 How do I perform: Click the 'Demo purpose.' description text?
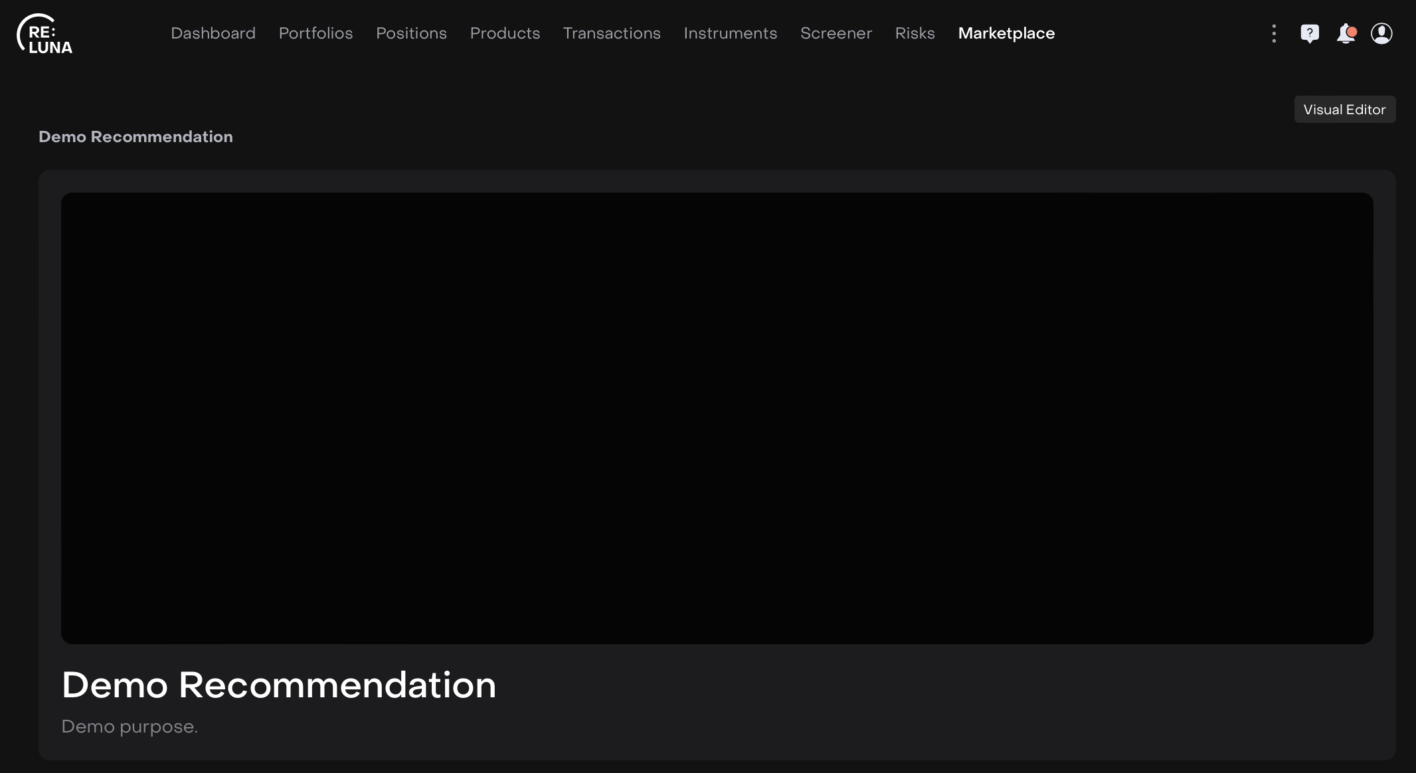tap(130, 727)
